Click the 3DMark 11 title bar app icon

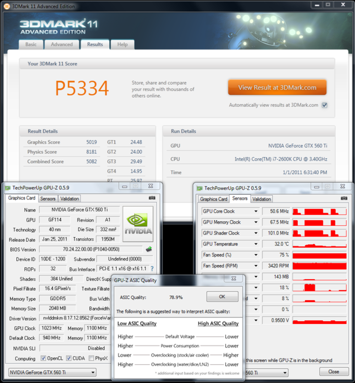[7, 6]
